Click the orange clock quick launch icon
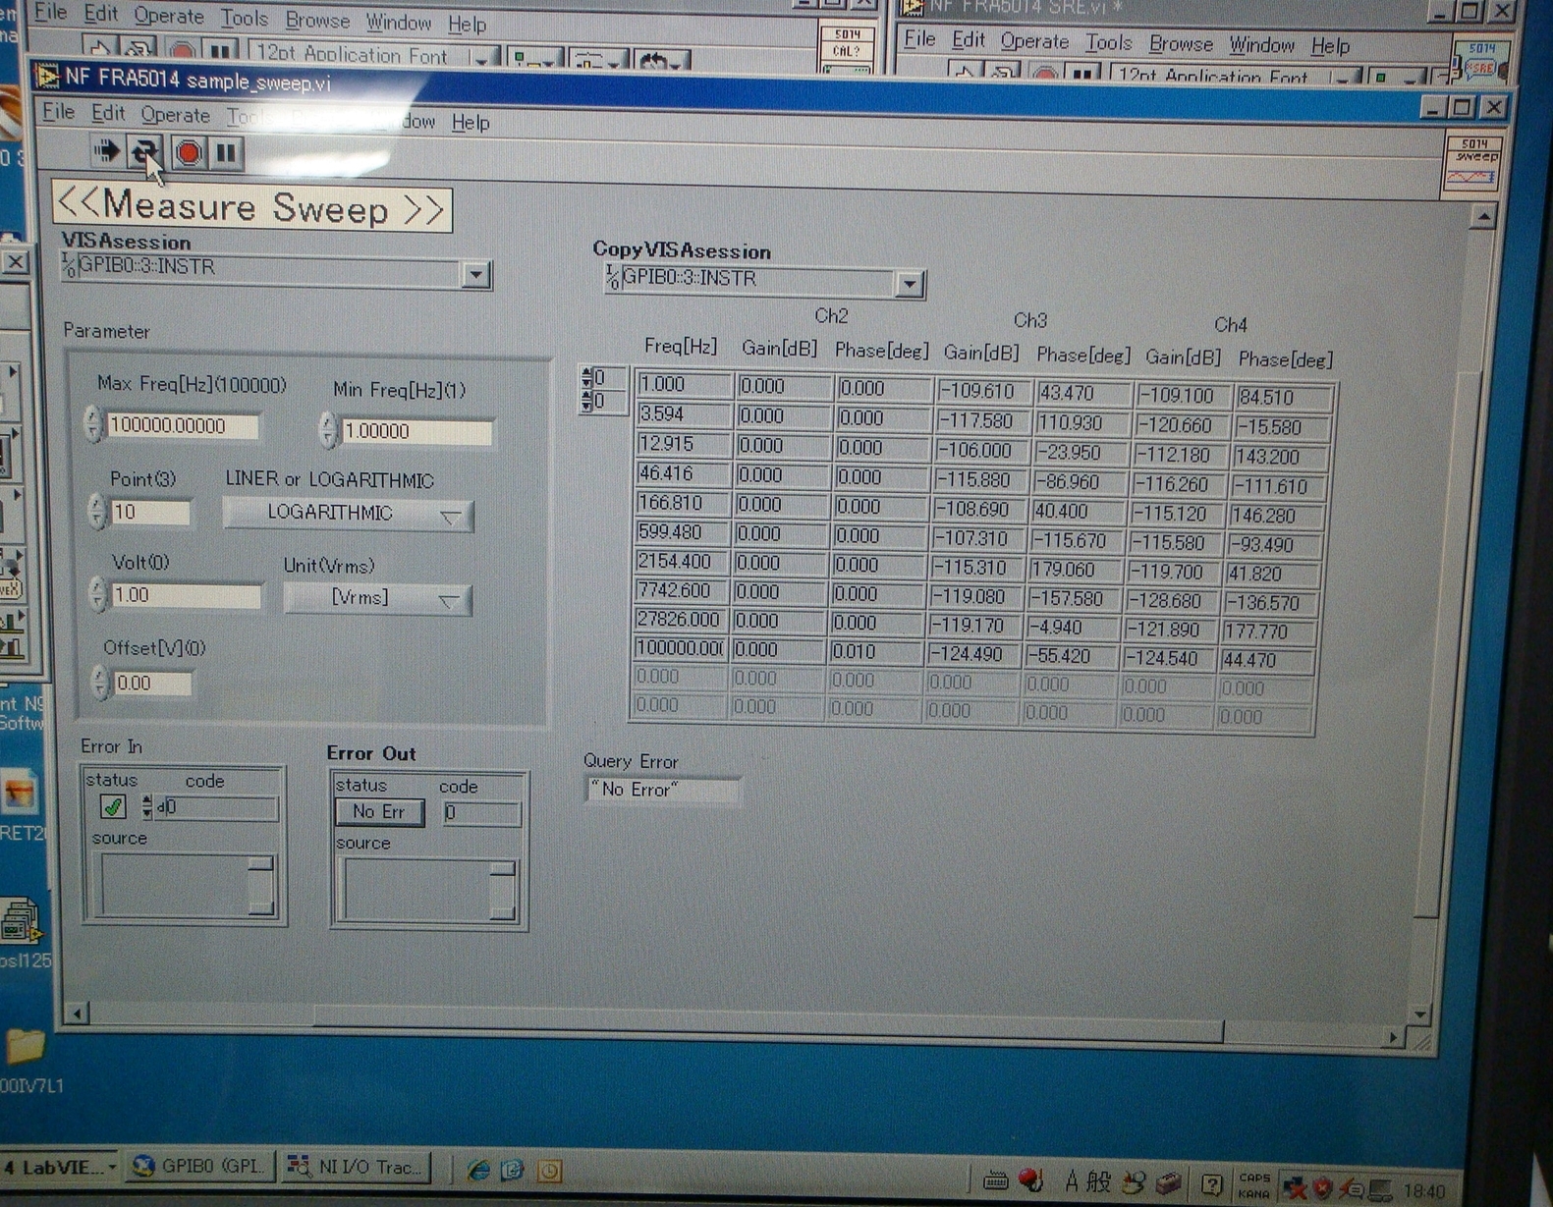This screenshot has width=1553, height=1207. (550, 1170)
